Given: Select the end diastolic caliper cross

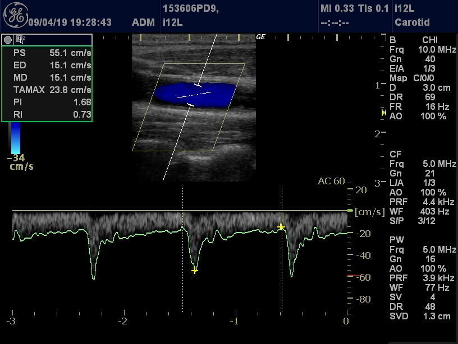Looking at the screenshot, I should [x=282, y=227].
